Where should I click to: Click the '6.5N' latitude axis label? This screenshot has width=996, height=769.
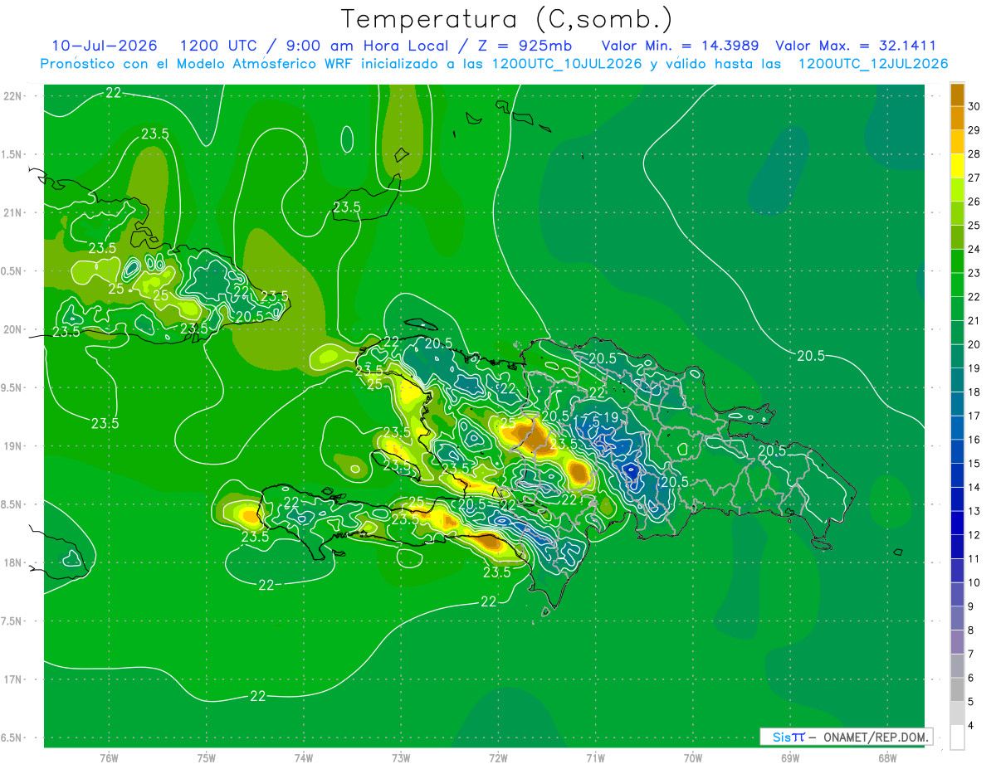[x=12, y=737]
